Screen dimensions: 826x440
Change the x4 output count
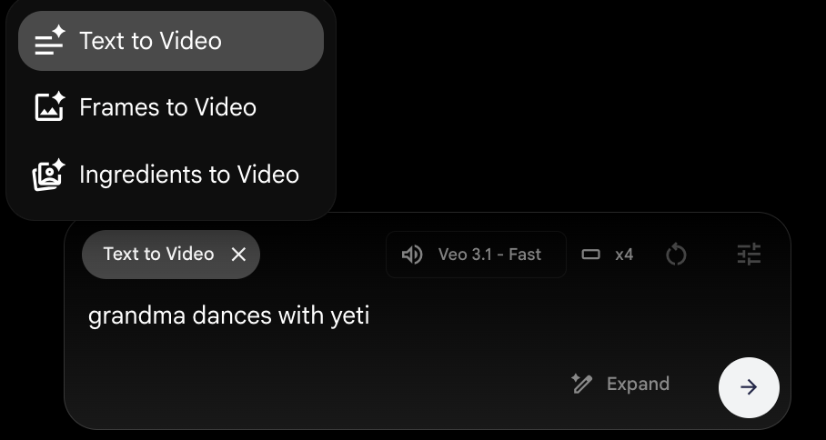pos(624,255)
